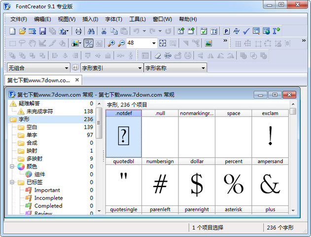Save the font with the floppy disk icon
The height and width of the screenshot is (237, 311).
[x=42, y=31]
